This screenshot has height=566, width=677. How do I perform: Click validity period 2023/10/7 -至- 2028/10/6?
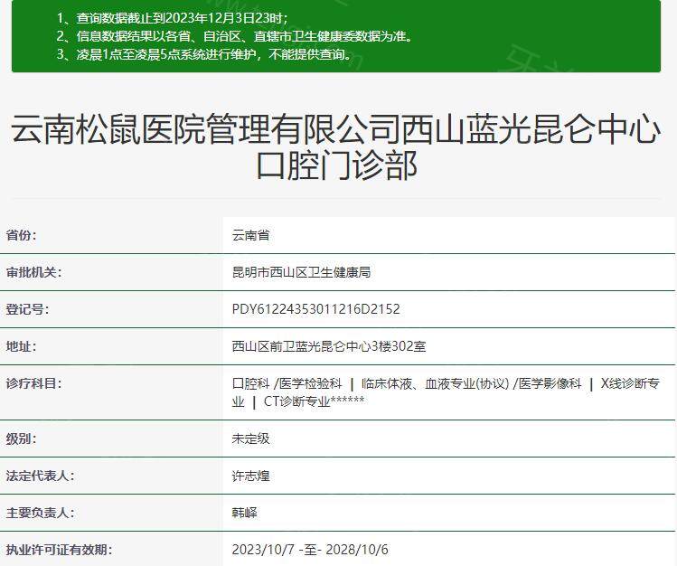310,550
